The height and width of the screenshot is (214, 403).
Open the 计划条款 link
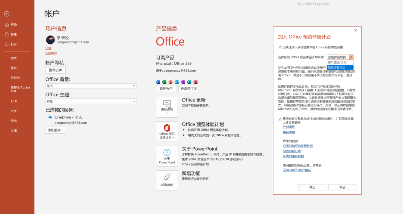pos(289,127)
